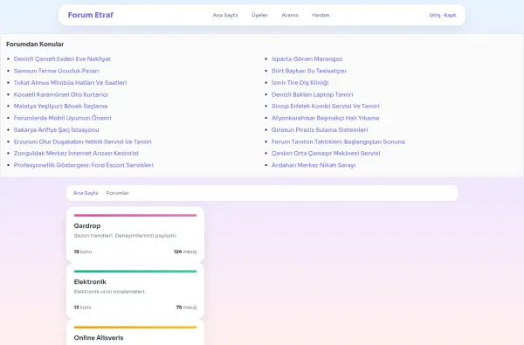Open the Üyeler menu item

coord(259,15)
